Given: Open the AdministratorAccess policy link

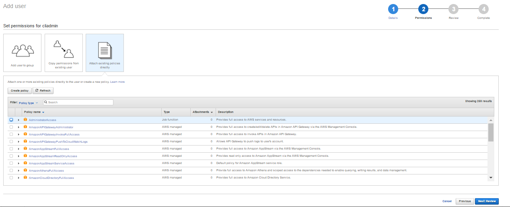Looking at the screenshot, I should 43,120.
